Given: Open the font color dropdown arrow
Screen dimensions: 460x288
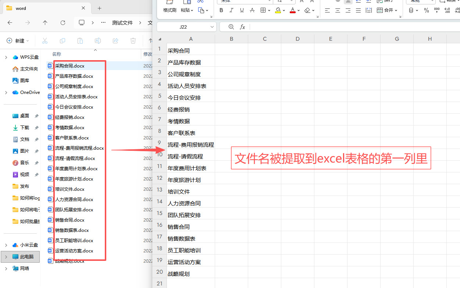Looking at the screenshot, I should click(299, 11).
